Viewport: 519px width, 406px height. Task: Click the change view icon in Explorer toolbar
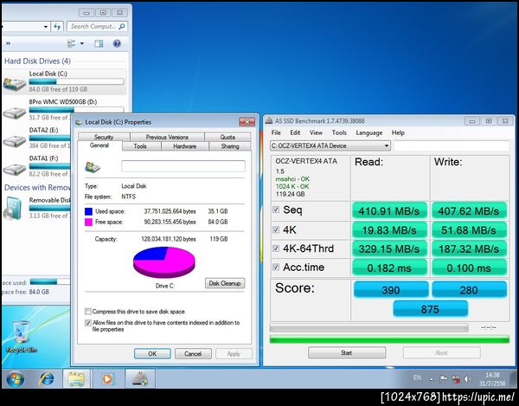click(x=71, y=43)
